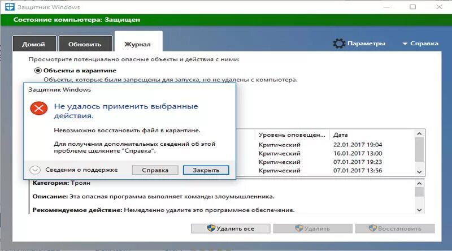Viewport: 452px width, 251px height.
Task: Click the Справка button in the dialog
Action: 155,170
